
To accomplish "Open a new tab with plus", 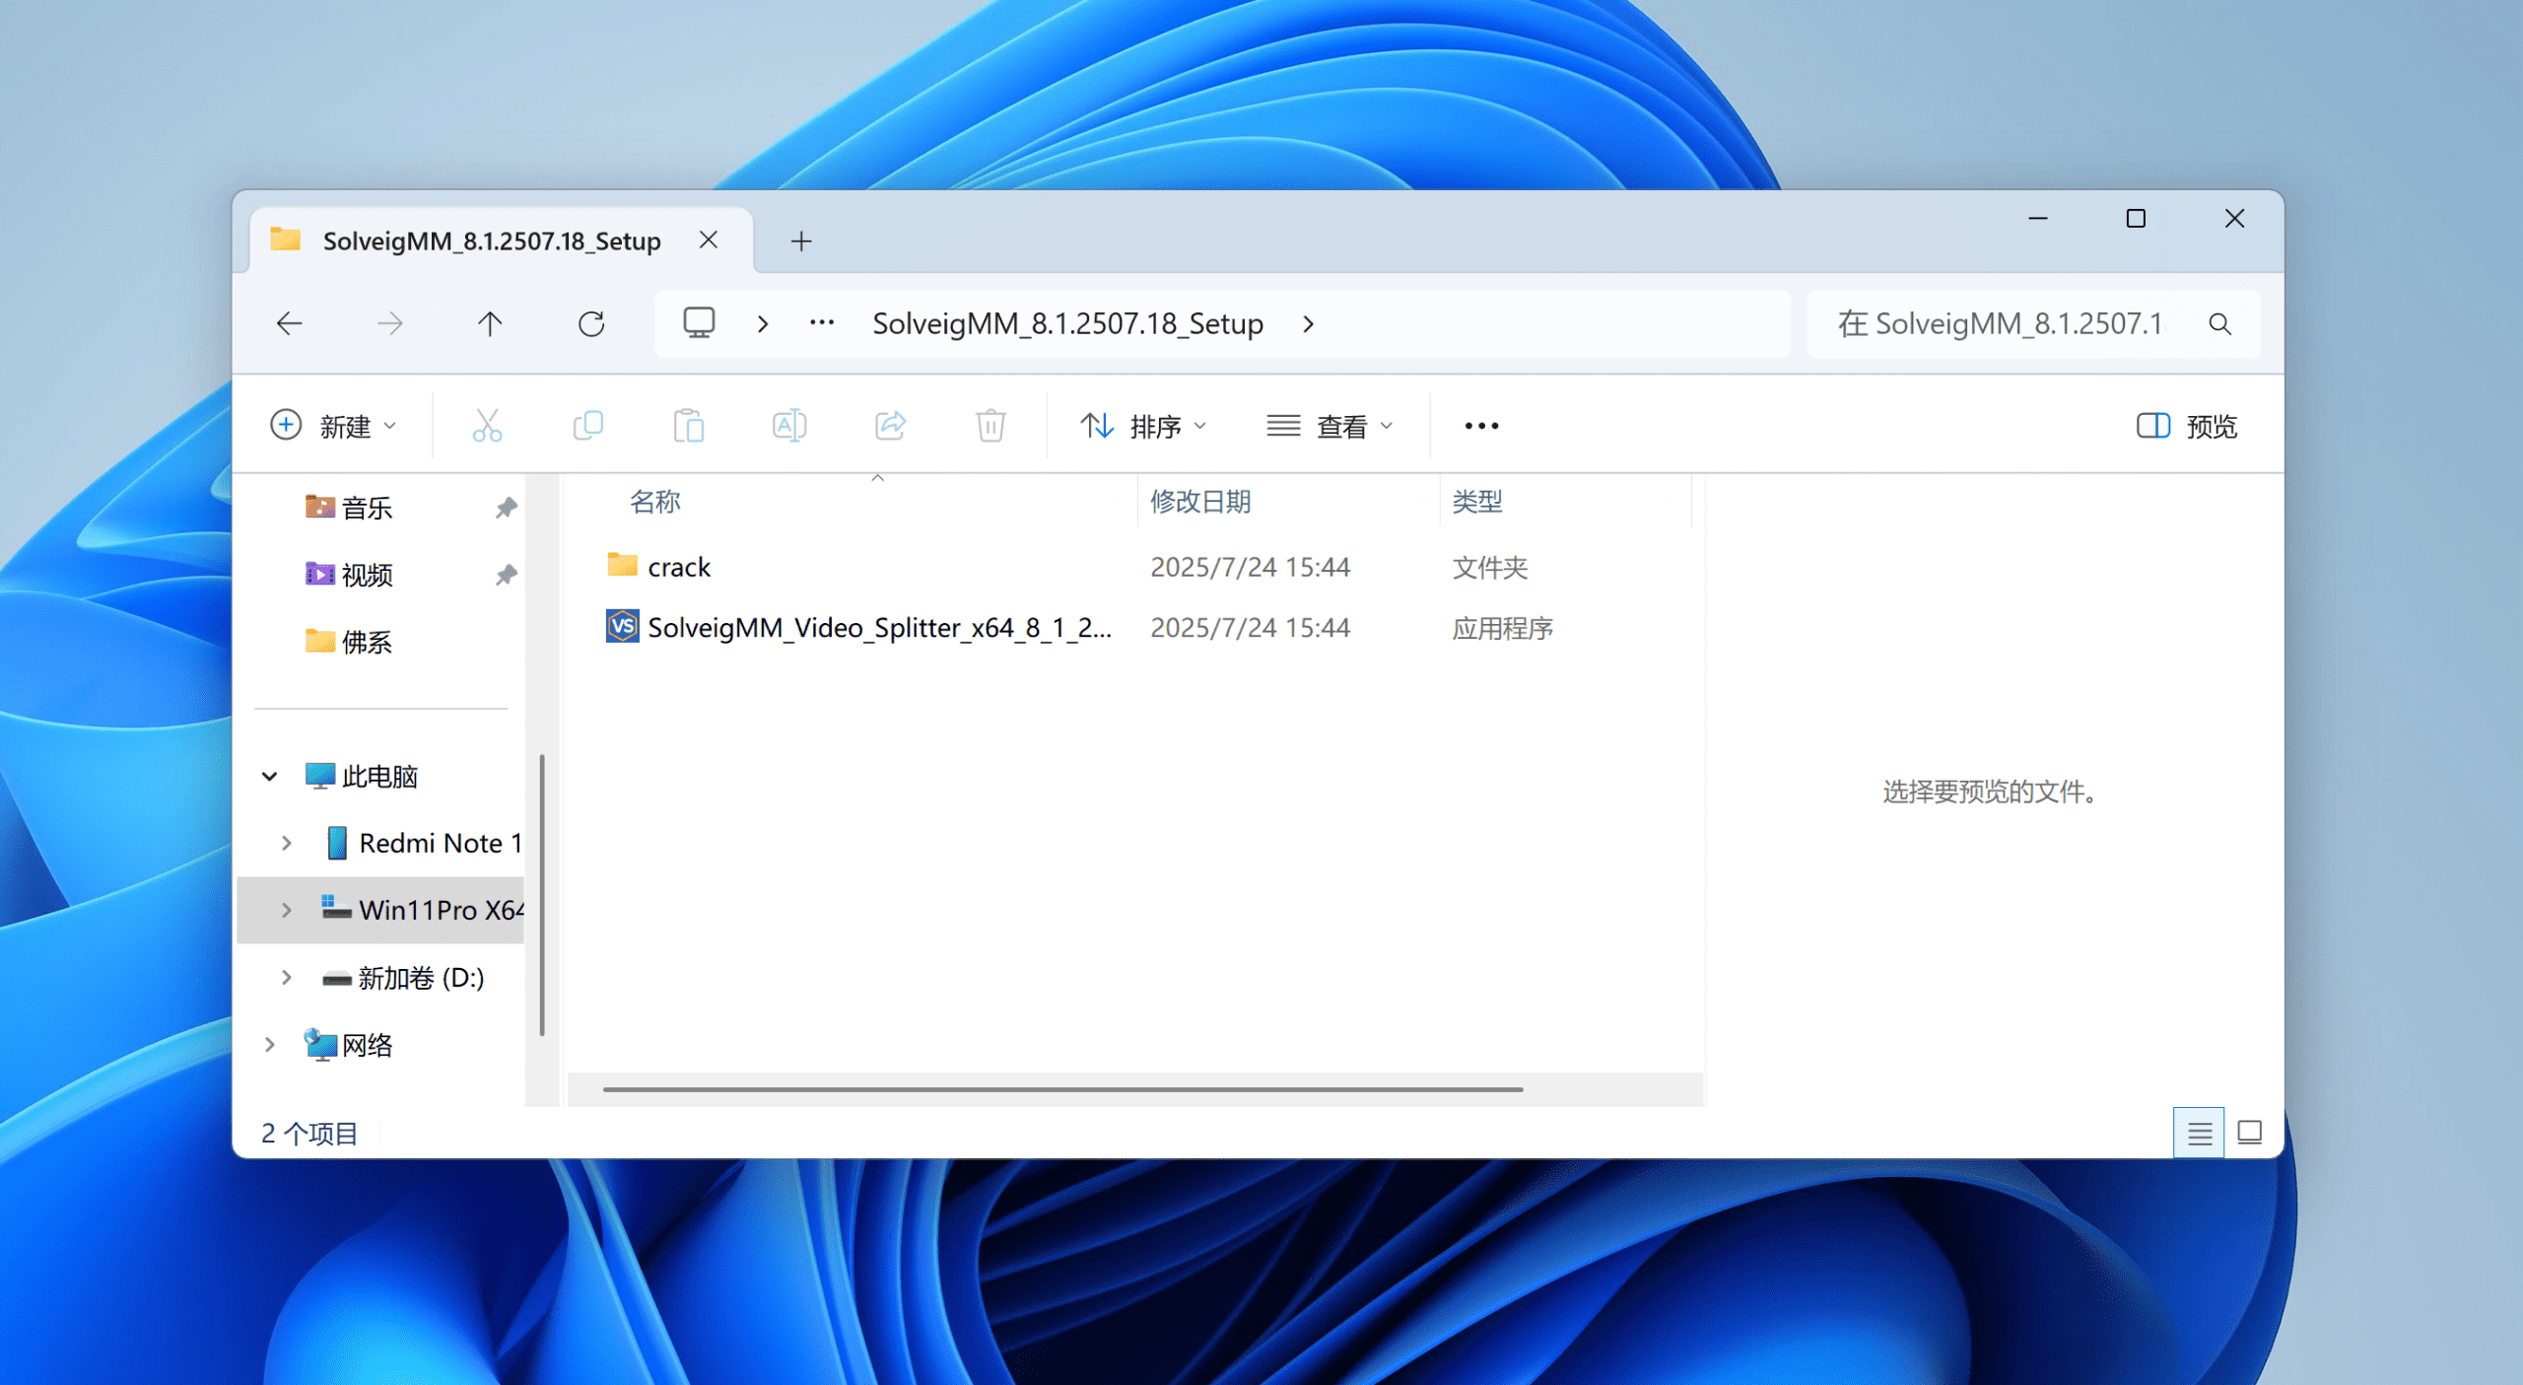I will pyautogui.click(x=801, y=242).
